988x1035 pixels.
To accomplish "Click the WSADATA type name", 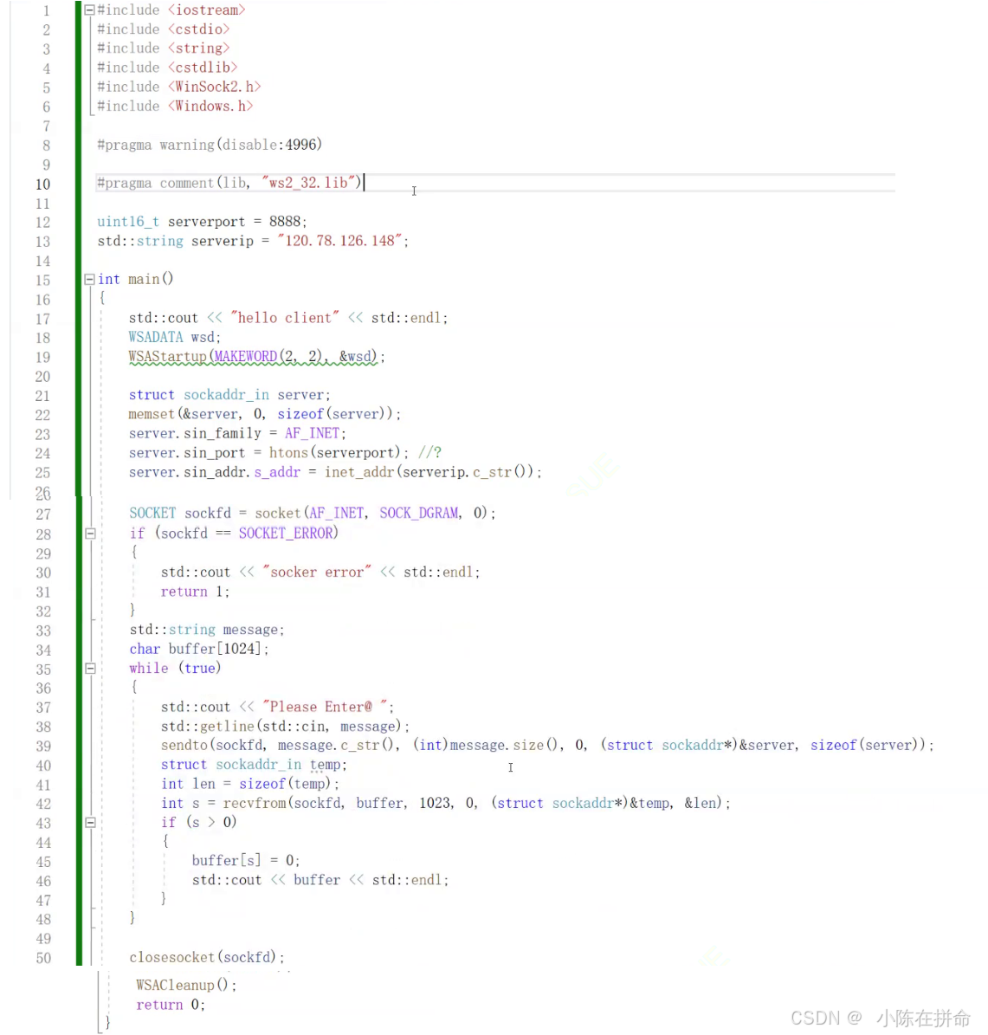I will click(x=156, y=337).
